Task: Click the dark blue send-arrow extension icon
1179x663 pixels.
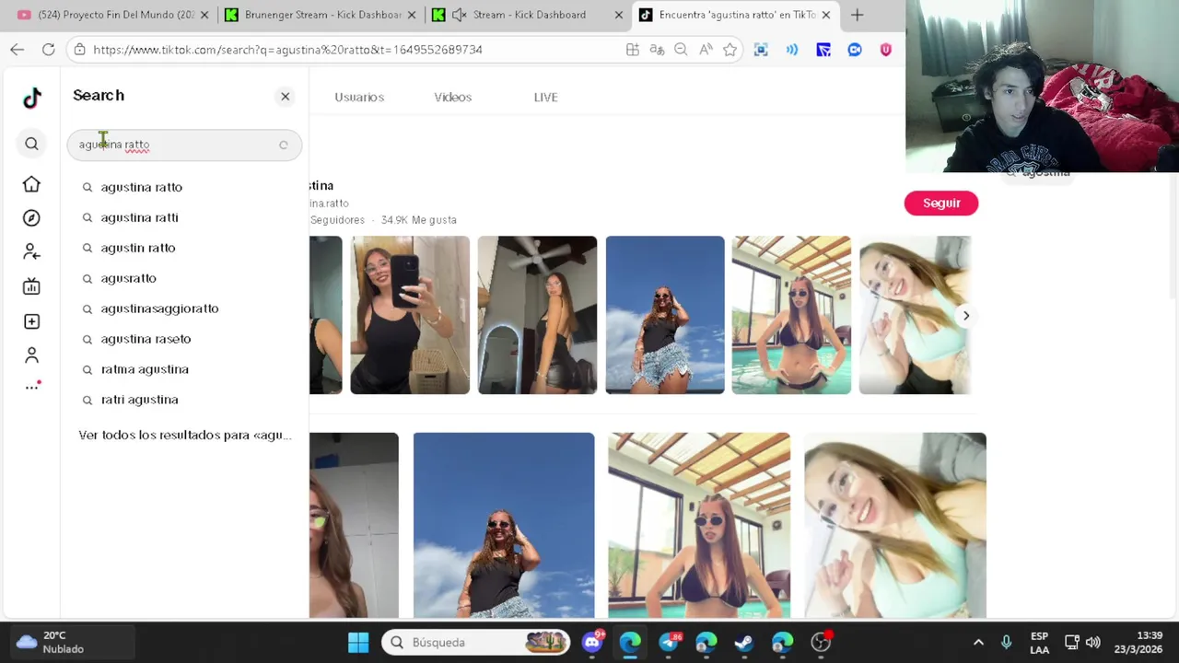Action: click(823, 50)
